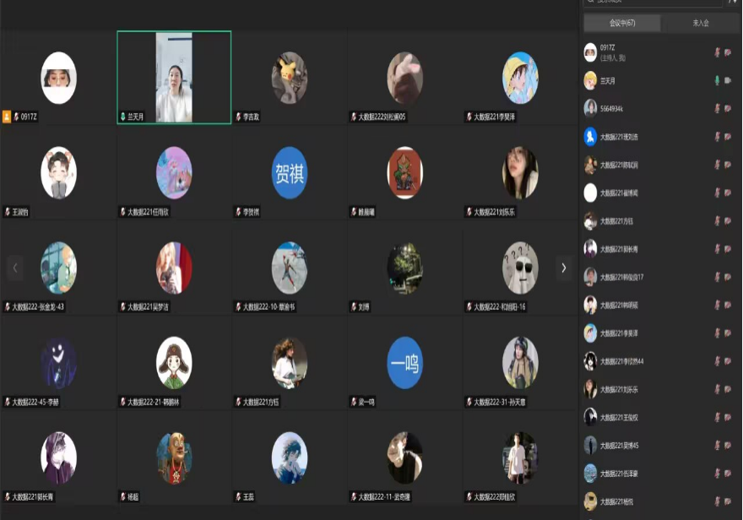Toggle microphone for 大数据221刘乐乐 in list
The width and height of the screenshot is (743, 520).
717,389
